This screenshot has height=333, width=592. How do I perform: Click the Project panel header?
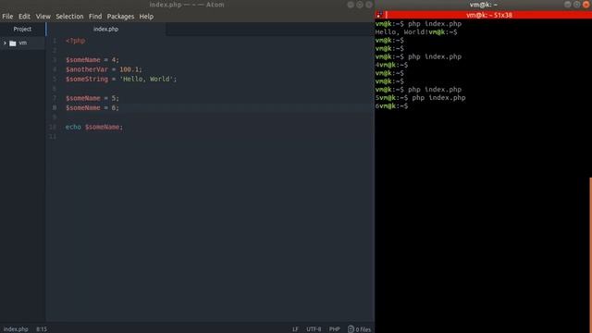pos(22,29)
